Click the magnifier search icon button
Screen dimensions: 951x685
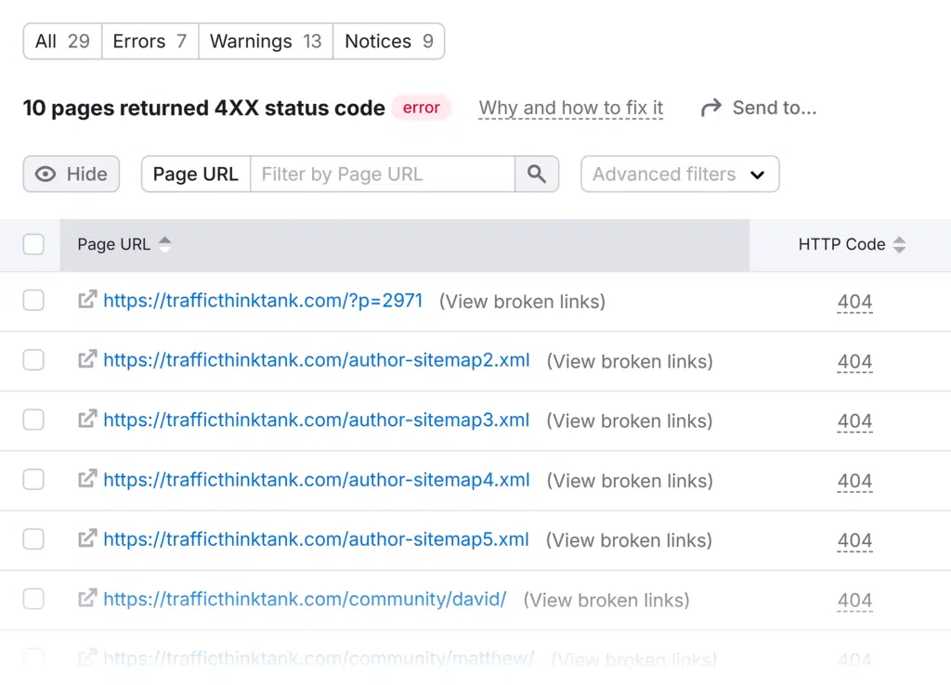click(x=537, y=174)
